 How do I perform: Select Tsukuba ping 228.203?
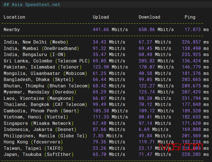191,154
